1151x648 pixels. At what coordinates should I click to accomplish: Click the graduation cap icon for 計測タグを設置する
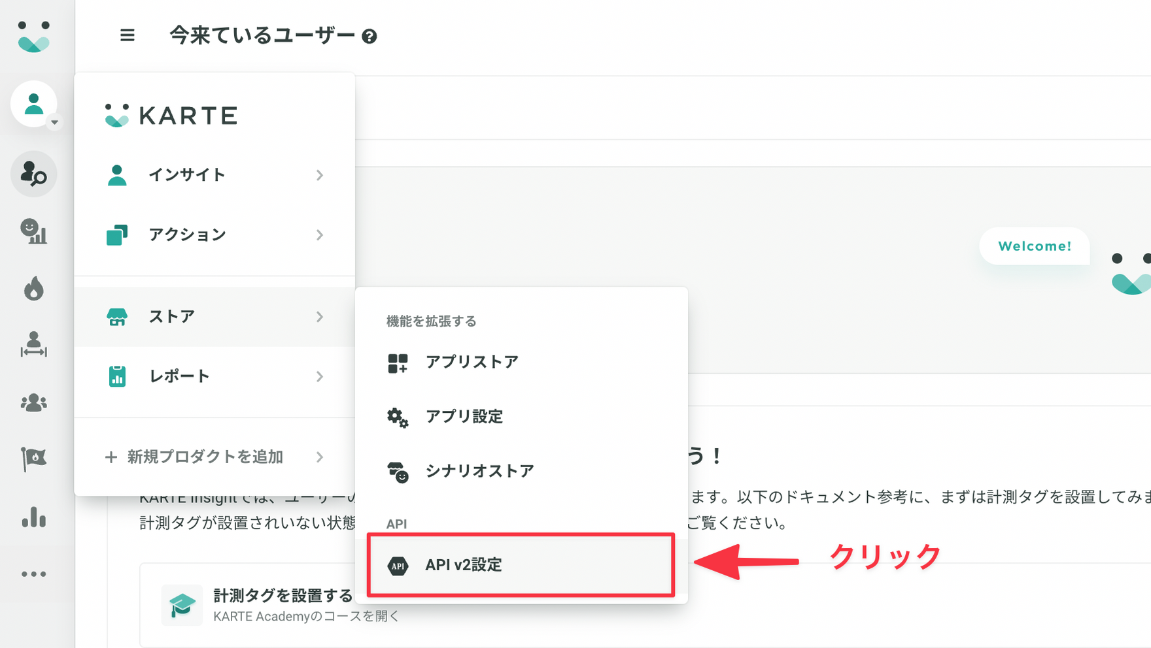point(182,605)
